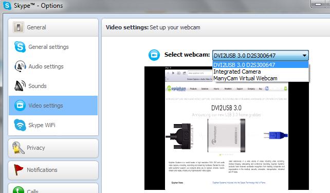This screenshot has height=193, width=330.
Task: Open Skype WiFi settings
Action: pyautogui.click(x=53, y=125)
